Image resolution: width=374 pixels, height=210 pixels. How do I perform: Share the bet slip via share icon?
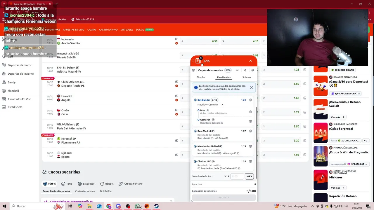245,70
